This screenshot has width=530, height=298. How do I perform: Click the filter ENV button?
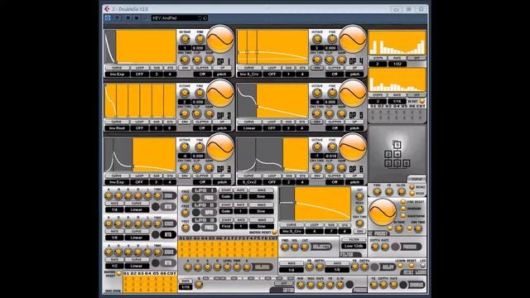coord(359,232)
